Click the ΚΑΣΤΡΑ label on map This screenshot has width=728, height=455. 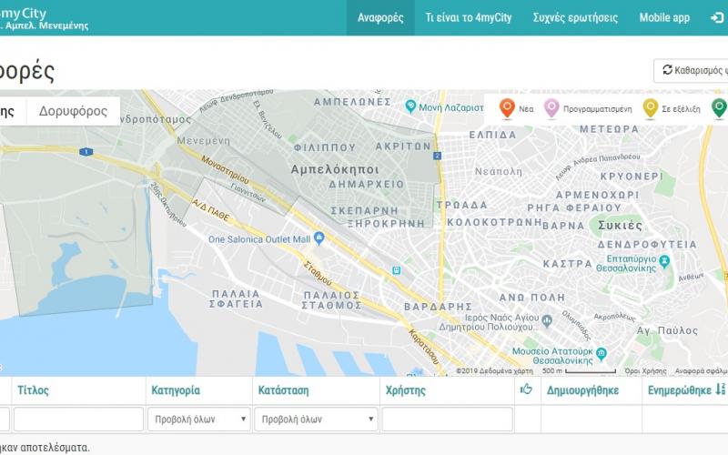point(567,264)
